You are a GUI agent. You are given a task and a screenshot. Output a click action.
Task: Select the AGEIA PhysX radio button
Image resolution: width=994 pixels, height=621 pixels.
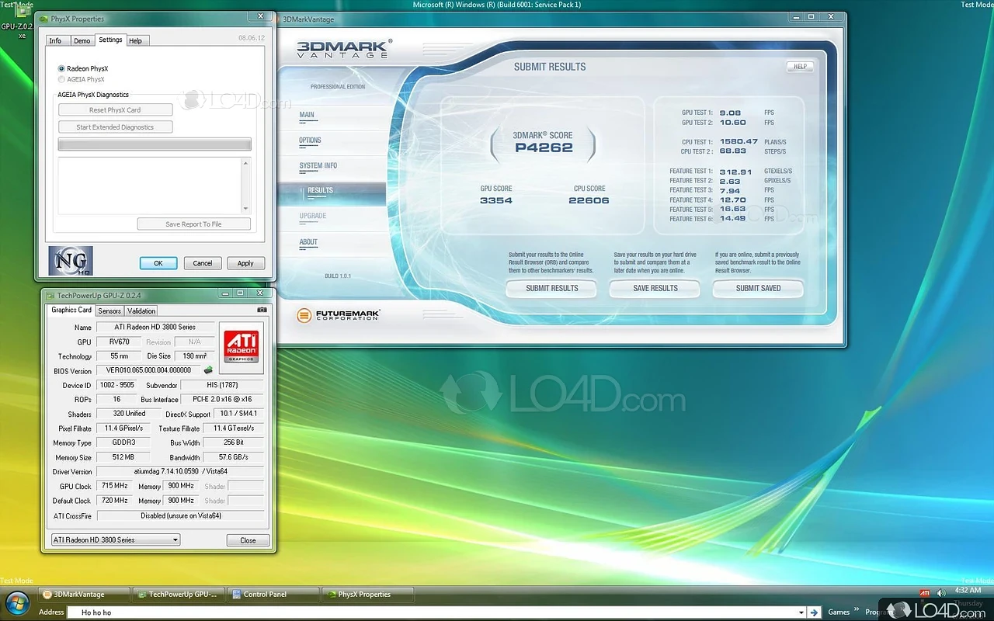(61, 79)
